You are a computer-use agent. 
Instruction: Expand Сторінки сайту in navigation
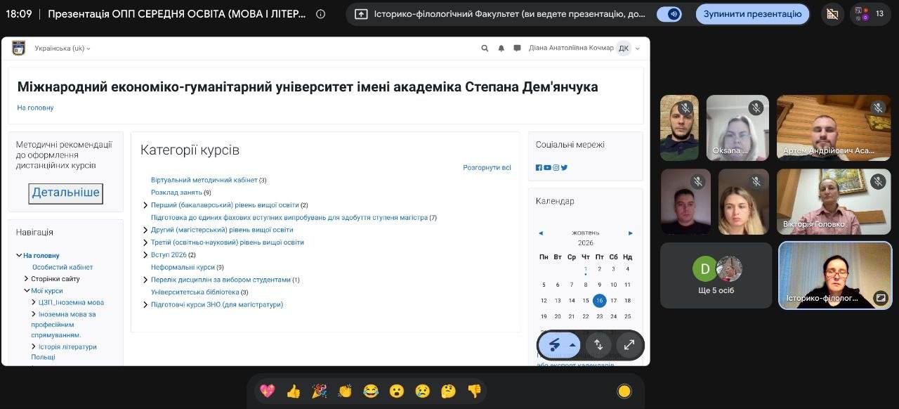(x=27, y=279)
